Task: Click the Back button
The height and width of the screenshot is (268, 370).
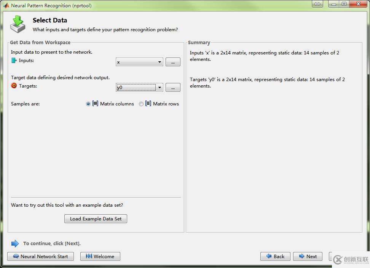Action: tap(275, 257)
